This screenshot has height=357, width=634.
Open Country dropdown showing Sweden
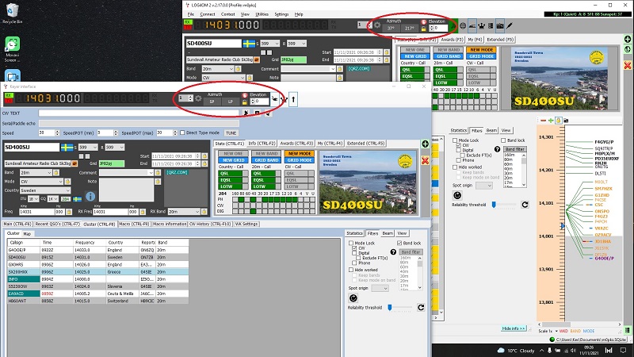click(45, 190)
